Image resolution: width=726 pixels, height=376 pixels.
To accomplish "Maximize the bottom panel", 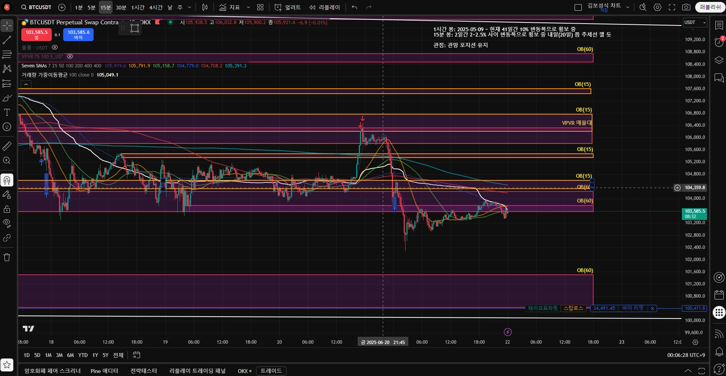I will (x=702, y=371).
